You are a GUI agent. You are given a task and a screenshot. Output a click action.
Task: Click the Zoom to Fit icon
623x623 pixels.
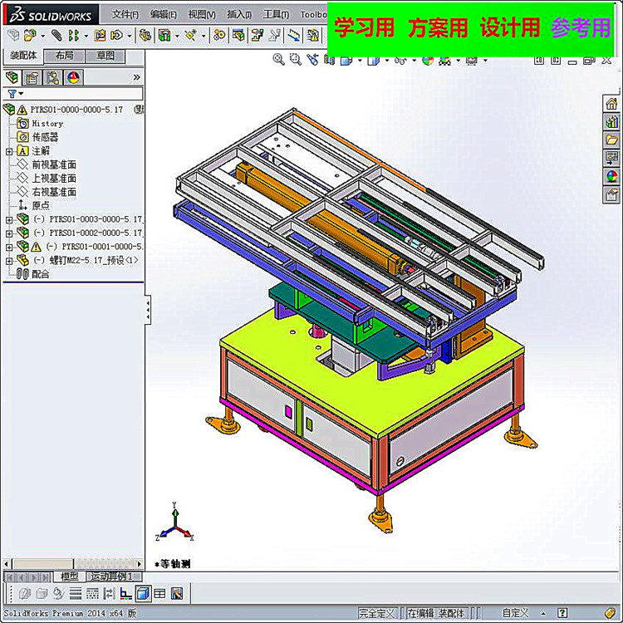click(x=278, y=60)
